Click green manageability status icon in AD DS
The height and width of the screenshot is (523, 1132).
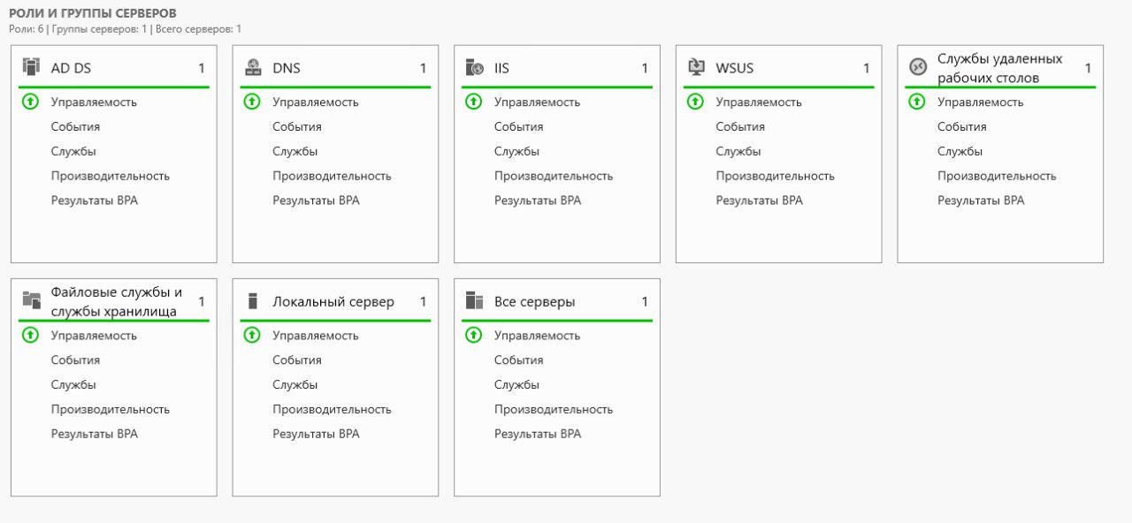pyautogui.click(x=31, y=102)
